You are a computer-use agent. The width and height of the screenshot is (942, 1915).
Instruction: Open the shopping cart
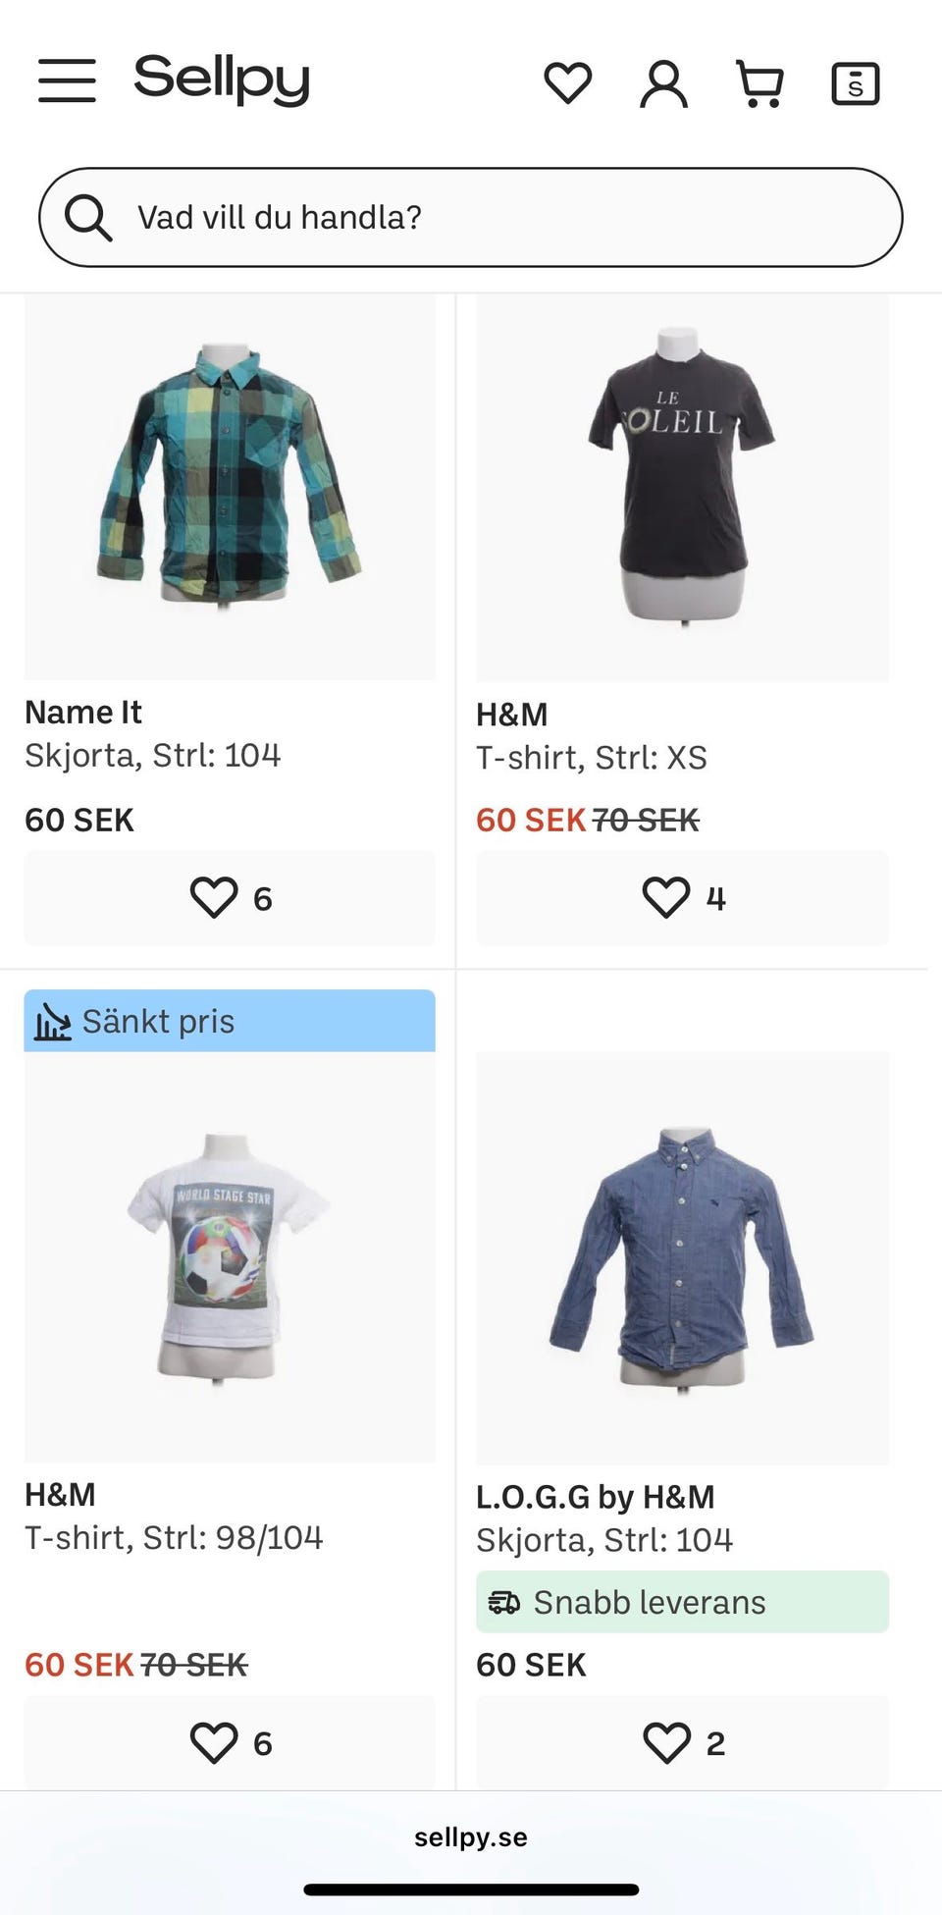tap(760, 82)
